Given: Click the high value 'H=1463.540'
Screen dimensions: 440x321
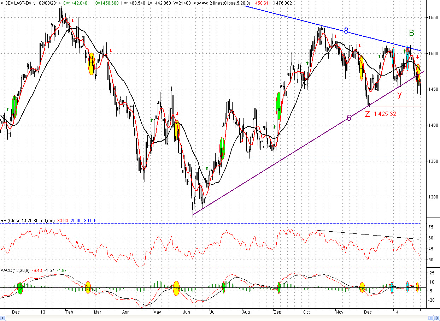Looking at the screenshot, I should pos(133,2).
